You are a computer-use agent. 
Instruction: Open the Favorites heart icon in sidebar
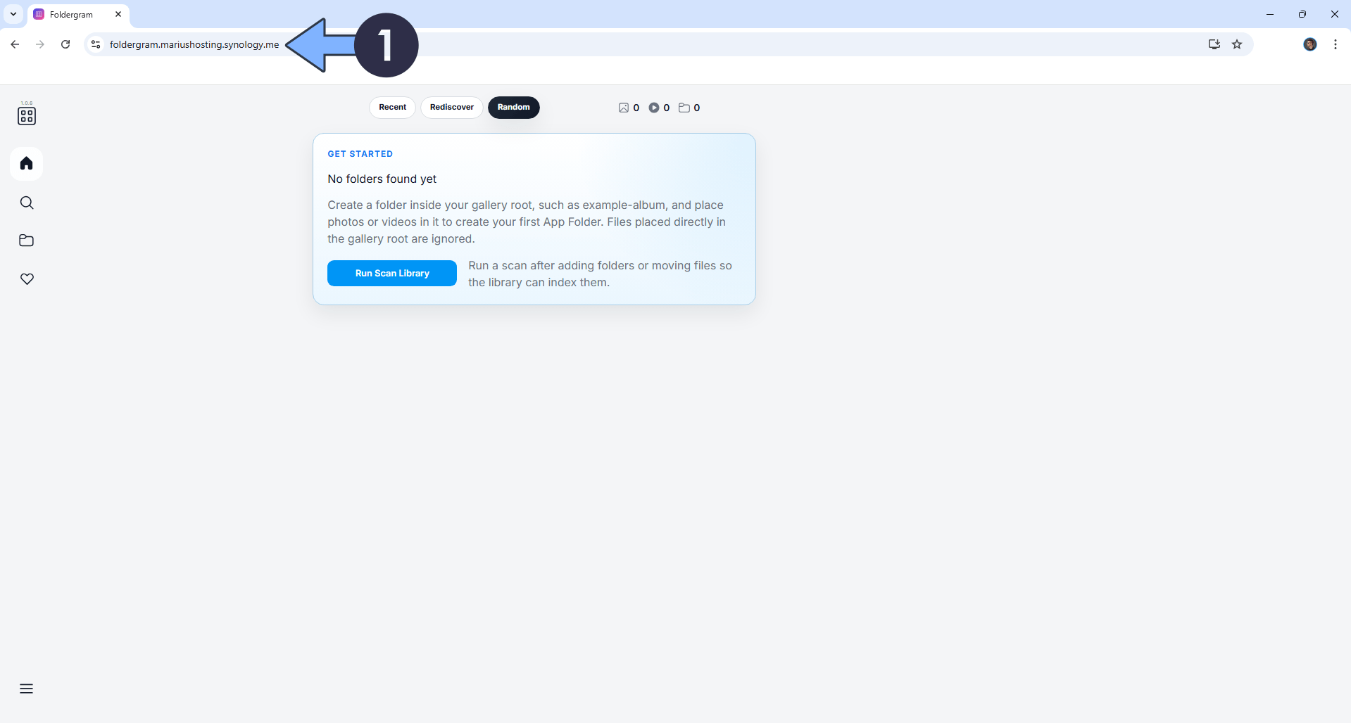[26, 279]
